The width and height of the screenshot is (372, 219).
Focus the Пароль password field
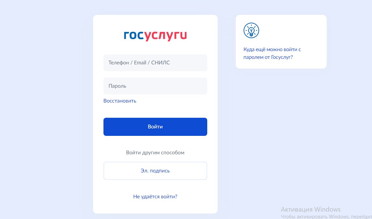[x=155, y=86]
